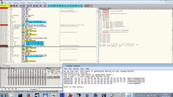Open CPU window with C button

(65, 5)
